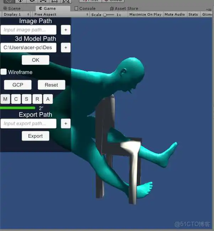Select the M mode button
The height and width of the screenshot is (231, 214).
pos(5,99)
